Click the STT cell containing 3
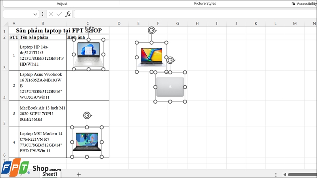This screenshot has height=178, width=317. [x=14, y=114]
